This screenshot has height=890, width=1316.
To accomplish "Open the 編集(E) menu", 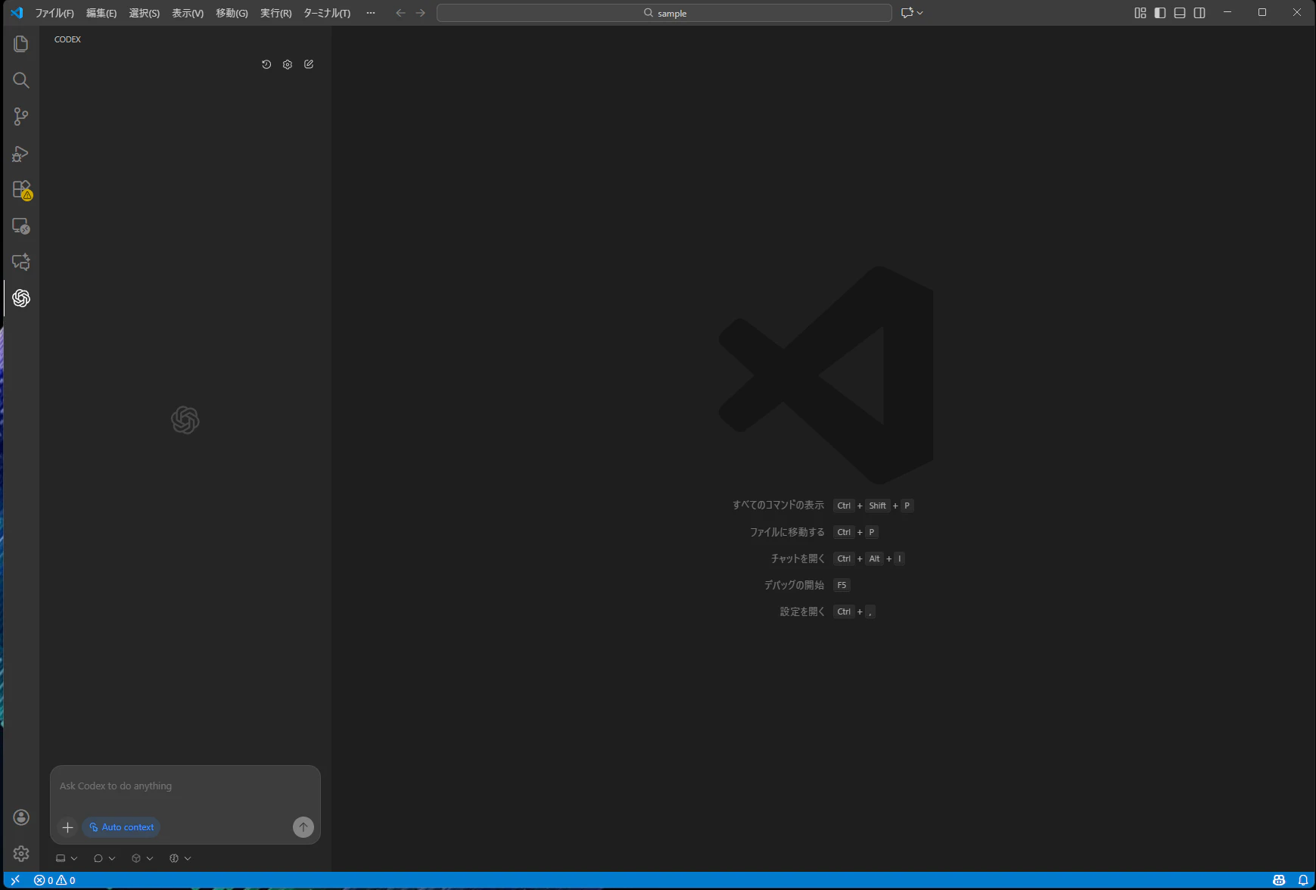I will pos(101,13).
